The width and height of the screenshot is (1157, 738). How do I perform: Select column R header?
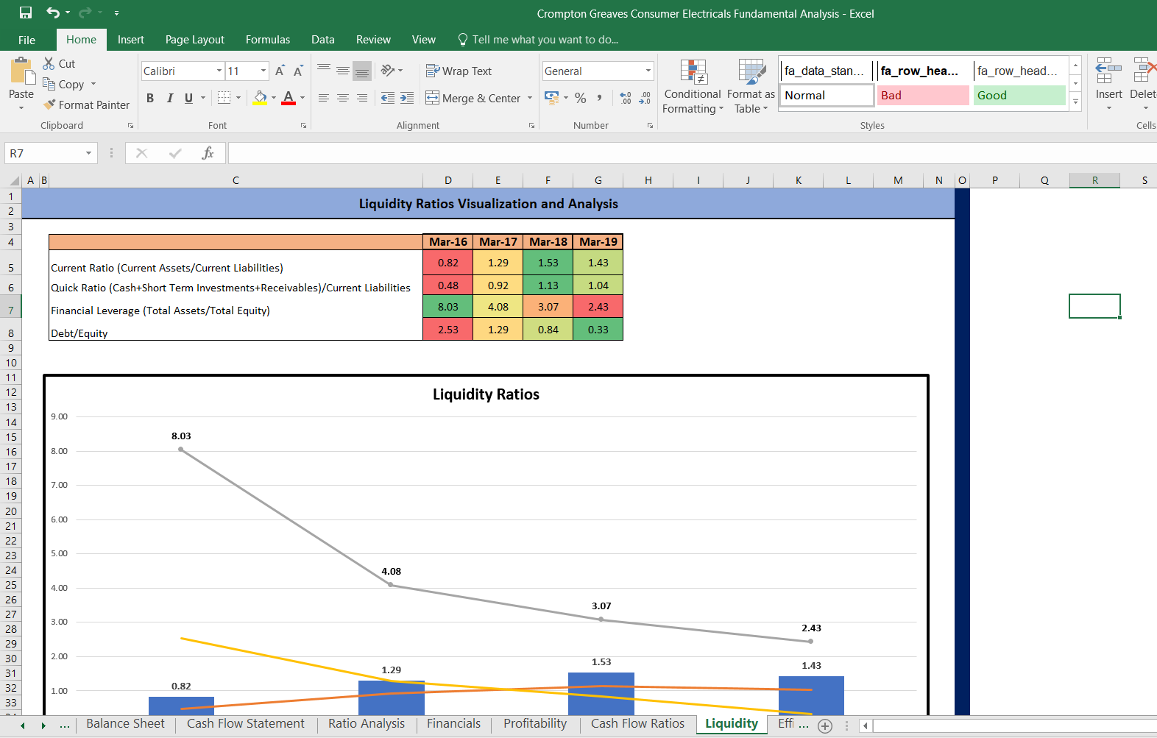pos(1094,180)
